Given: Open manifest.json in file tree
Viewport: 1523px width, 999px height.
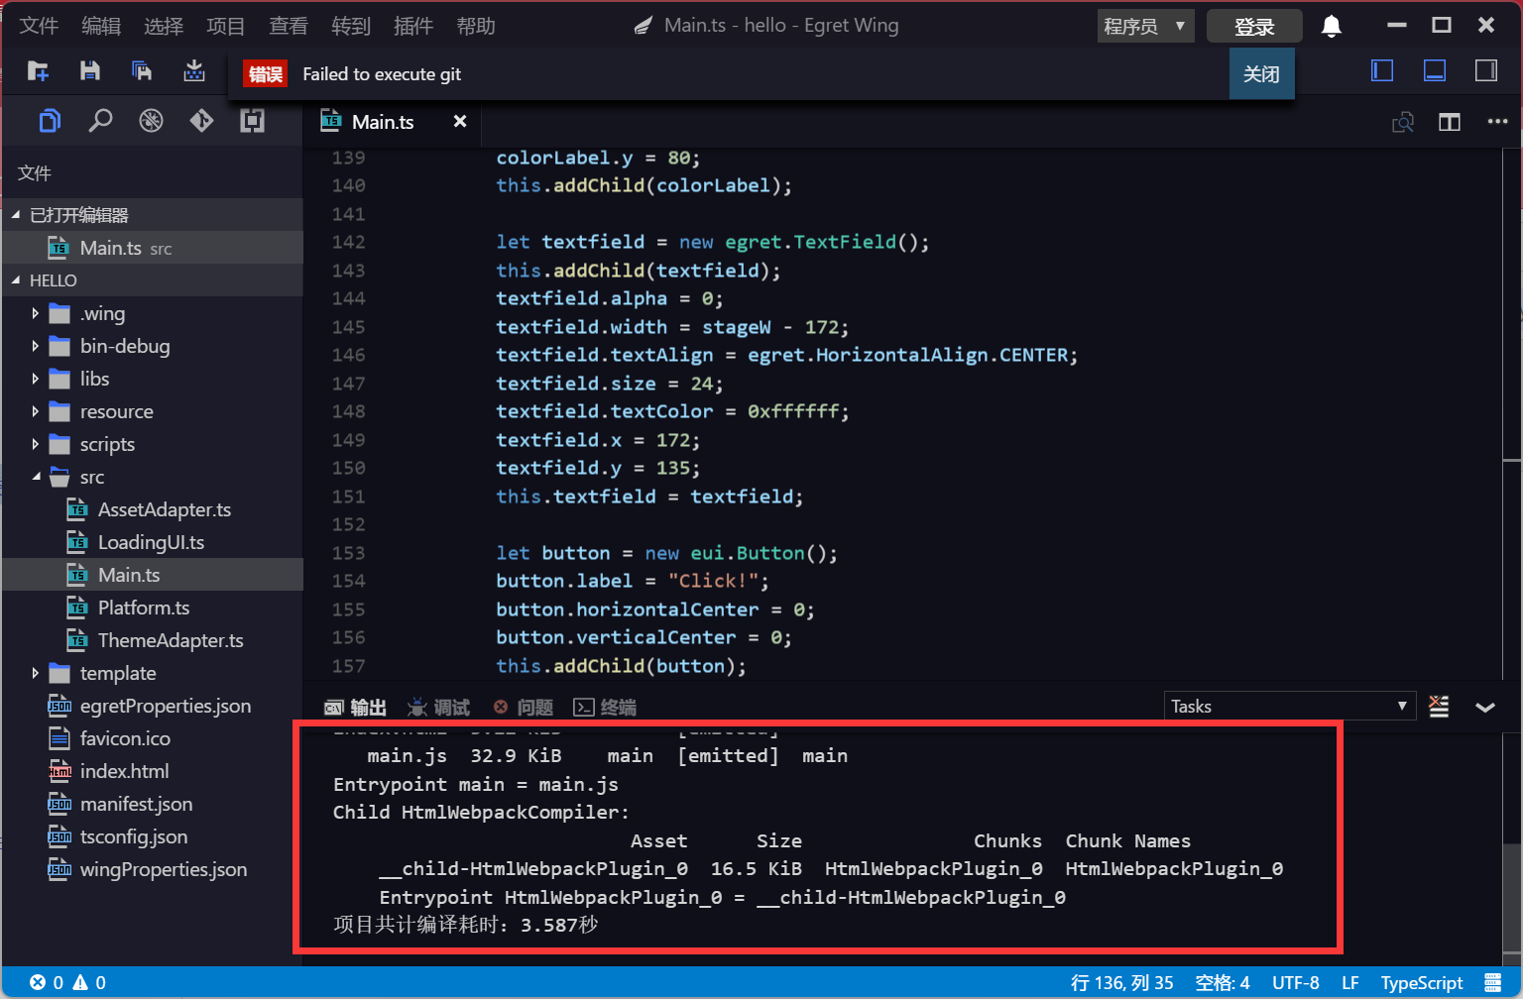Looking at the screenshot, I should tap(136, 804).
